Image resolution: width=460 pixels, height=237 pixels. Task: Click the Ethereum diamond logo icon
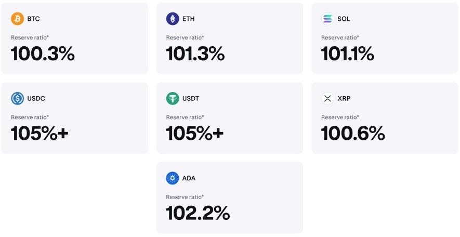click(173, 19)
